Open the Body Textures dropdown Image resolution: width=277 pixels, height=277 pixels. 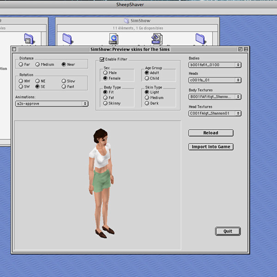click(215, 97)
